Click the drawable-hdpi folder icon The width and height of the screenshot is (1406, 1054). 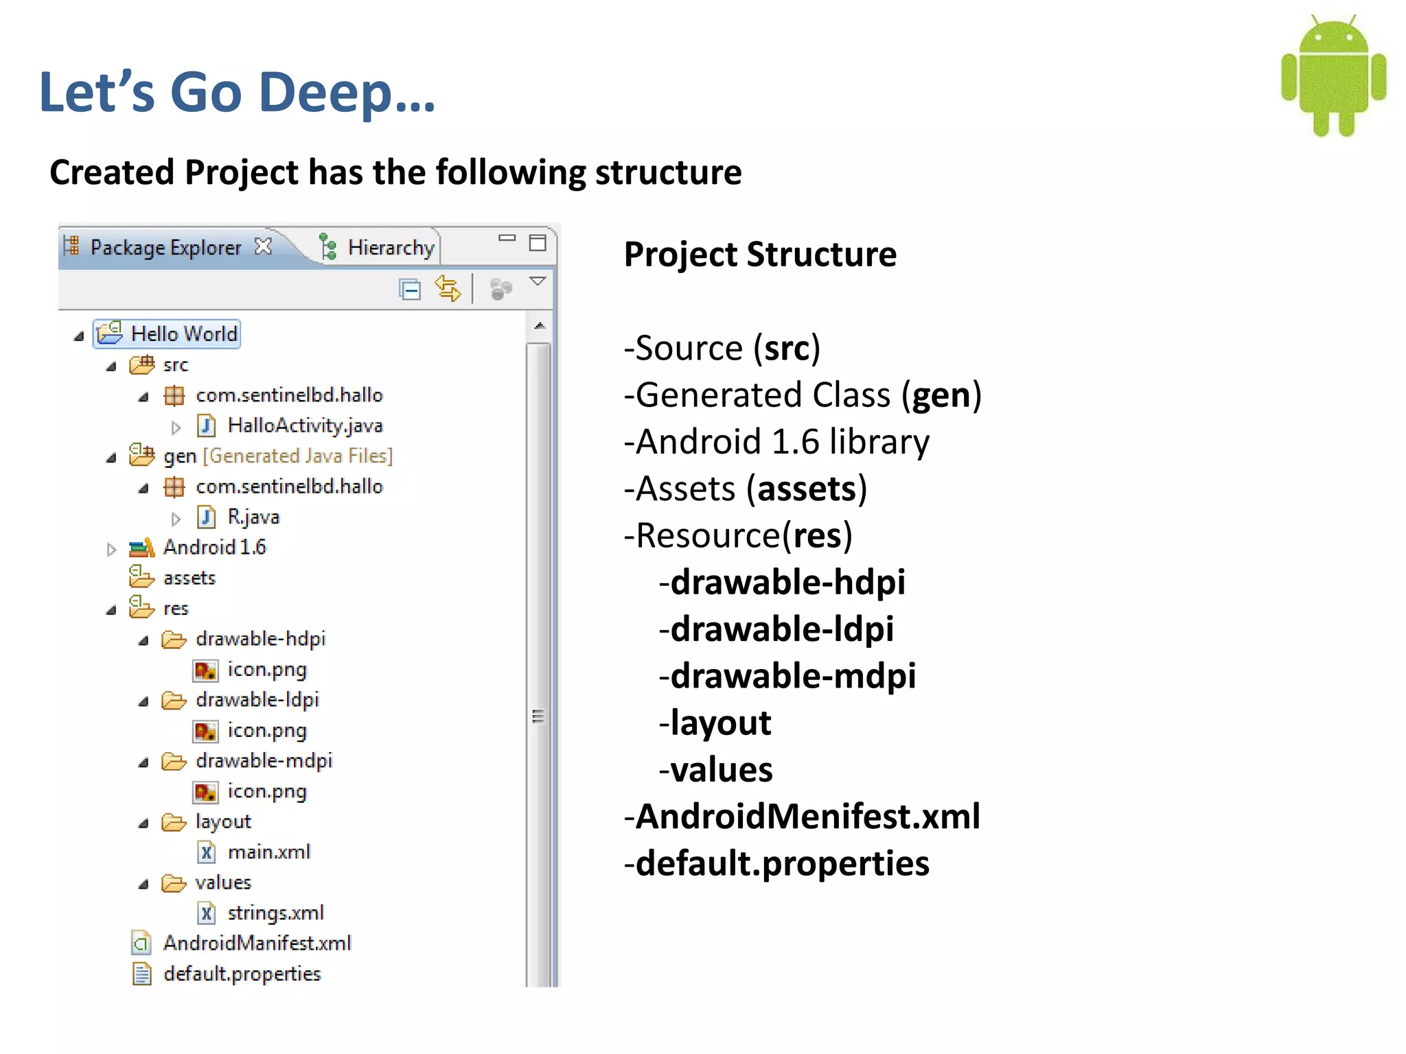174,640
